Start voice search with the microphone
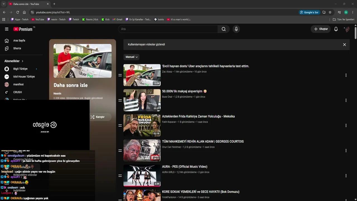The height and width of the screenshot is (201, 357). click(x=236, y=29)
